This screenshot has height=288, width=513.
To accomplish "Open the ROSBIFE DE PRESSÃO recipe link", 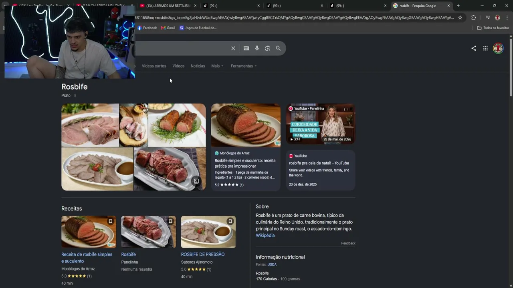I will click(203, 254).
